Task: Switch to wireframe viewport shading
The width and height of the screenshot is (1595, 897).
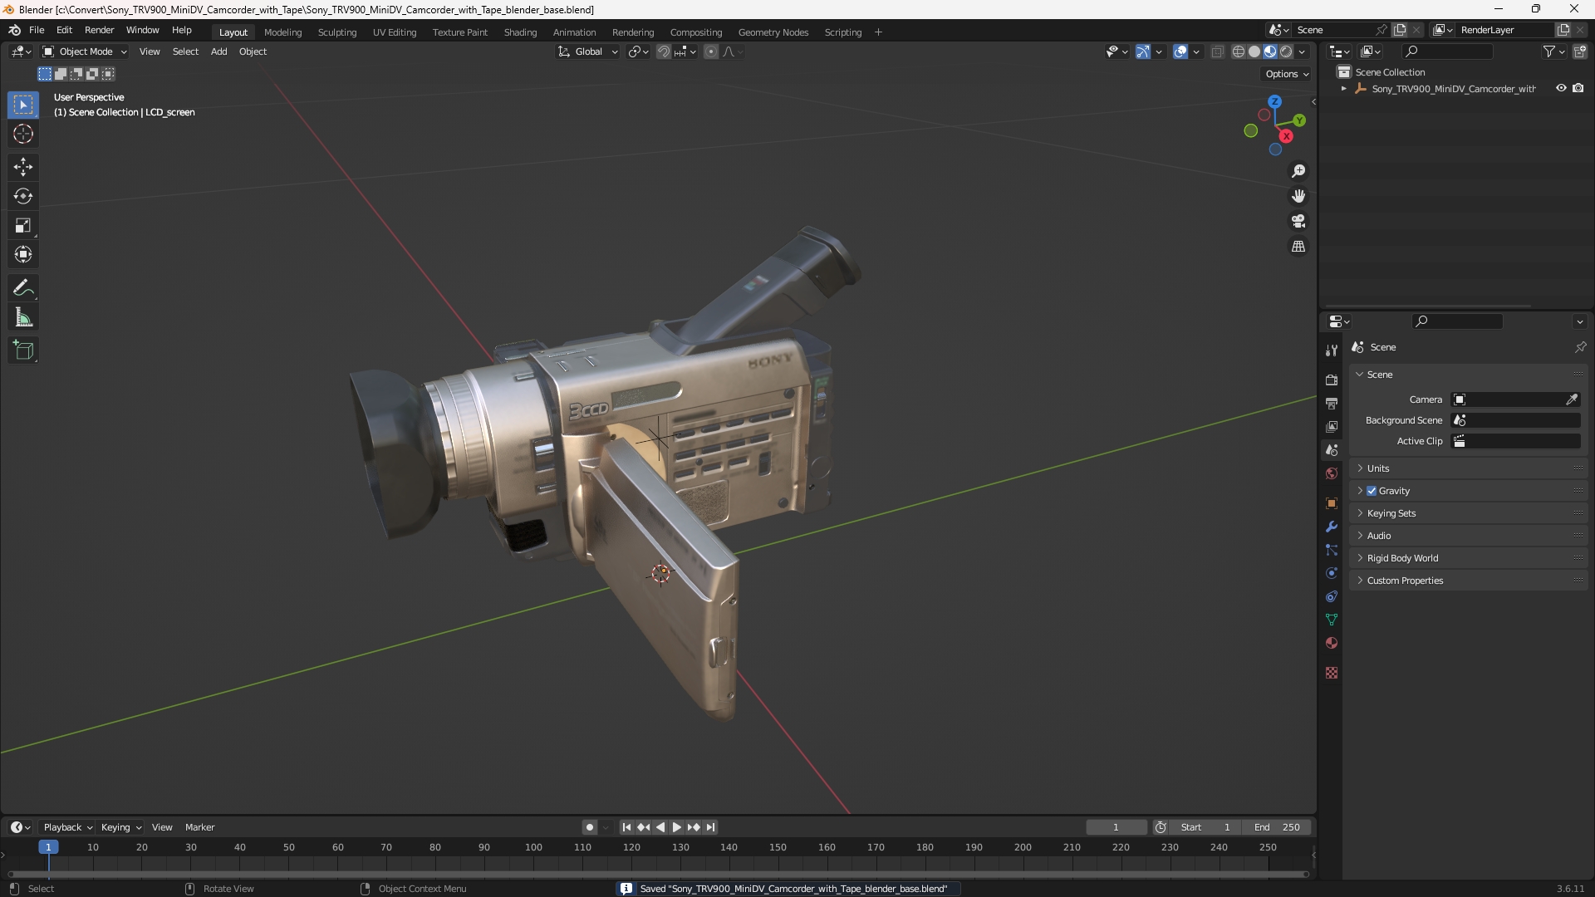Action: click(1239, 51)
